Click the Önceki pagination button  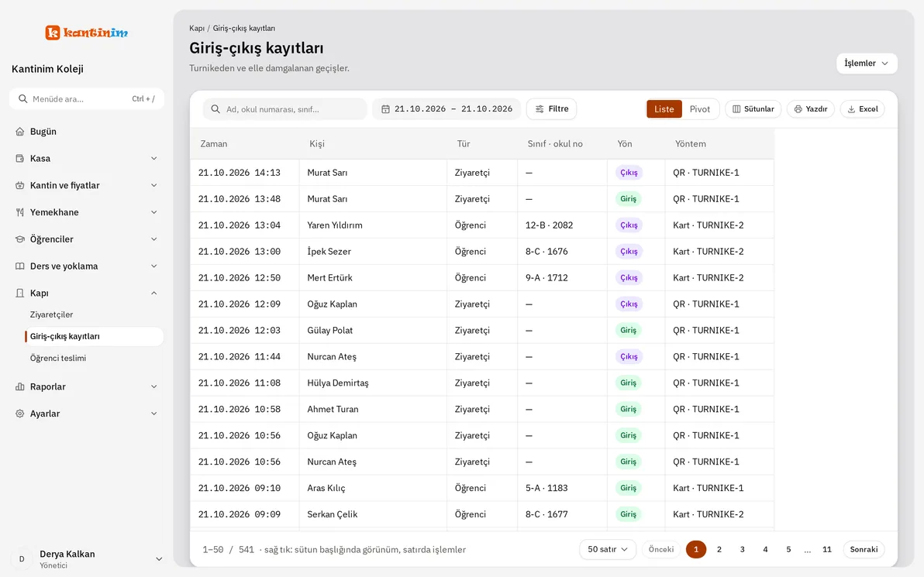tap(661, 549)
